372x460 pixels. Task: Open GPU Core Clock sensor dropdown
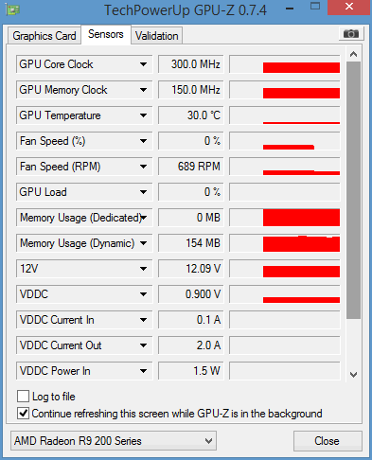[x=143, y=64]
